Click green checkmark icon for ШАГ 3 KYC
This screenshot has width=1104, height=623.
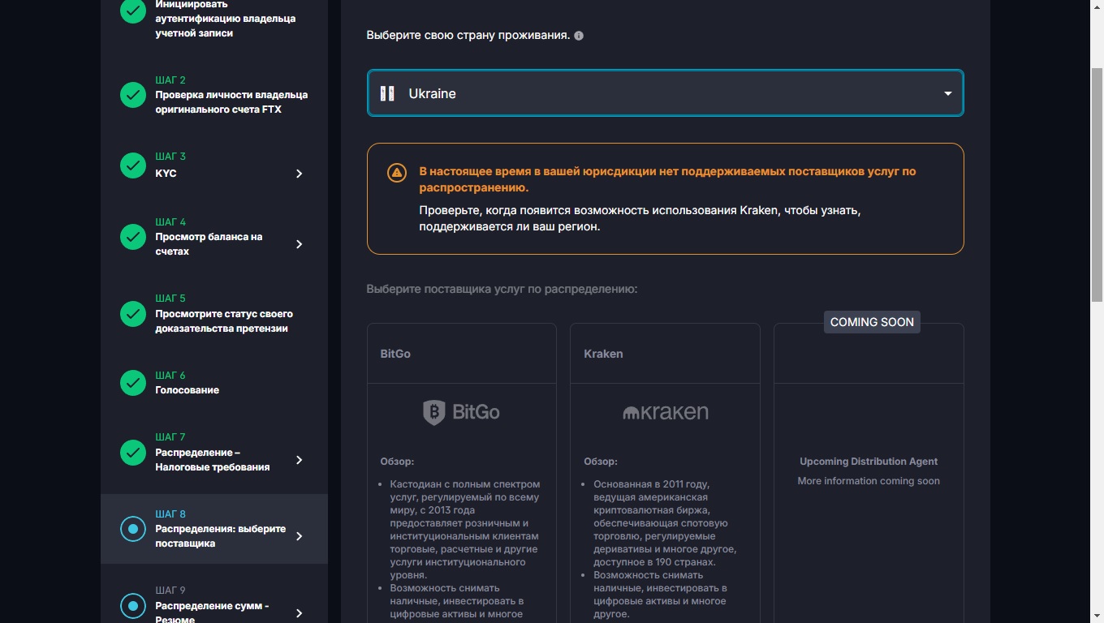133,165
